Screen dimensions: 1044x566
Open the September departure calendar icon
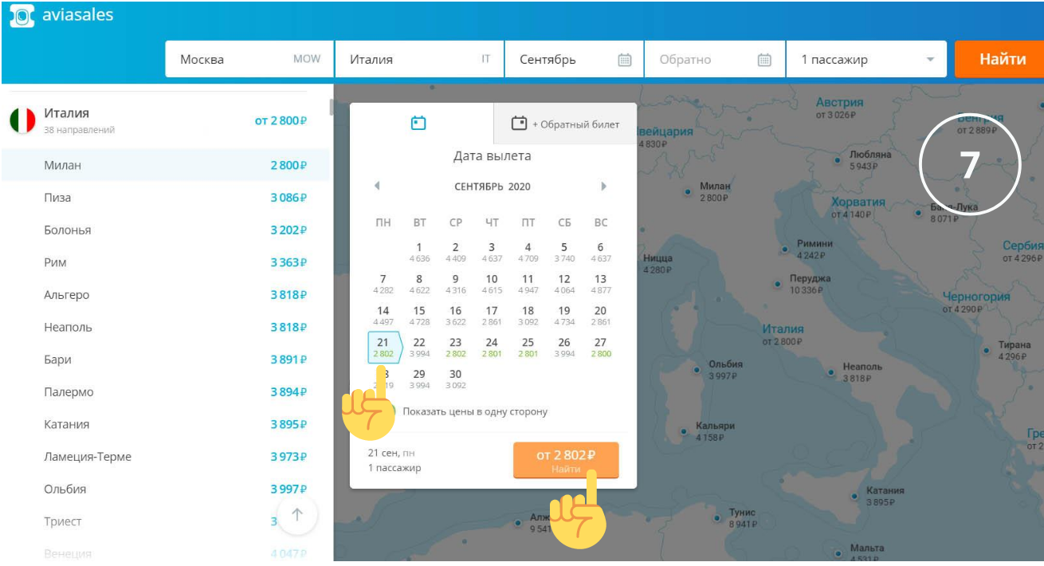pyautogui.click(x=625, y=60)
